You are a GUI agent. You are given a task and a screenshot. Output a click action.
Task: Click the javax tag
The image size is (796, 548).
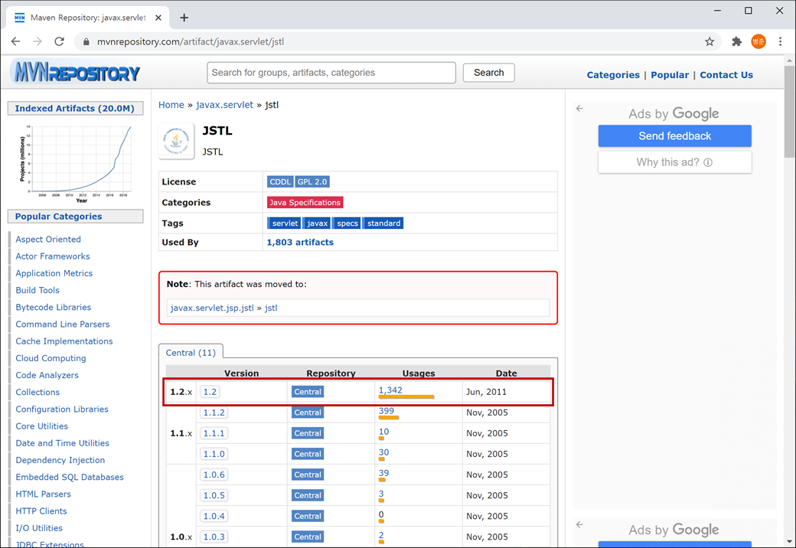(x=318, y=223)
